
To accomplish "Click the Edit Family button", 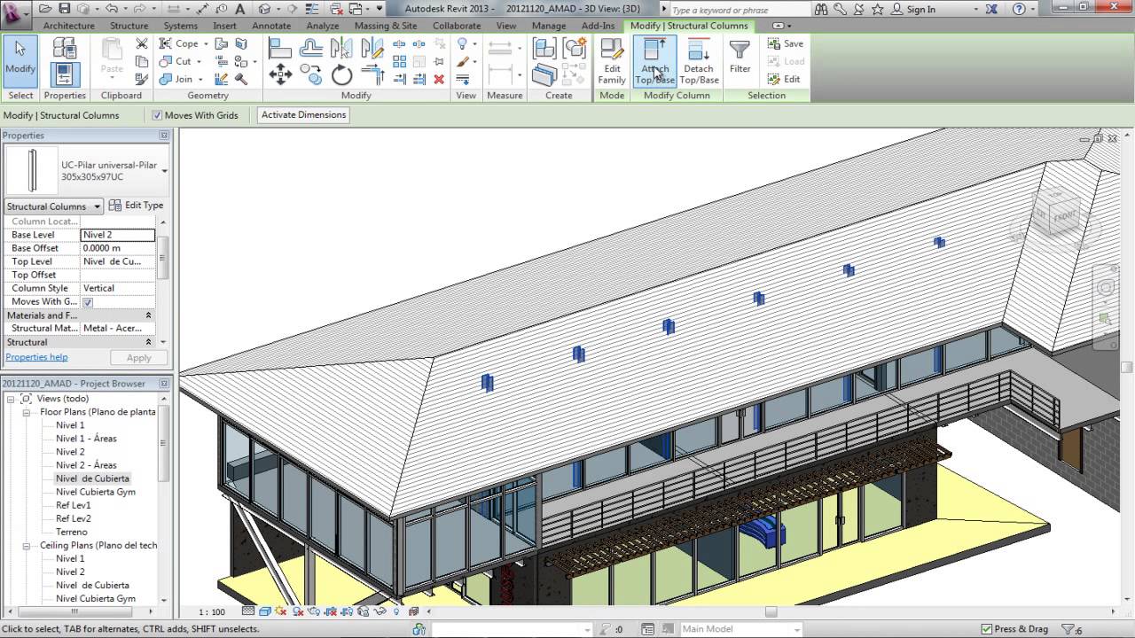I will coord(612,61).
